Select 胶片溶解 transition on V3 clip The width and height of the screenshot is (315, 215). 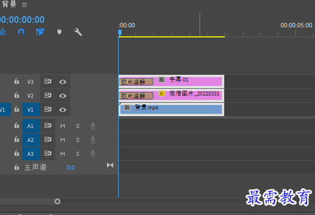point(136,82)
